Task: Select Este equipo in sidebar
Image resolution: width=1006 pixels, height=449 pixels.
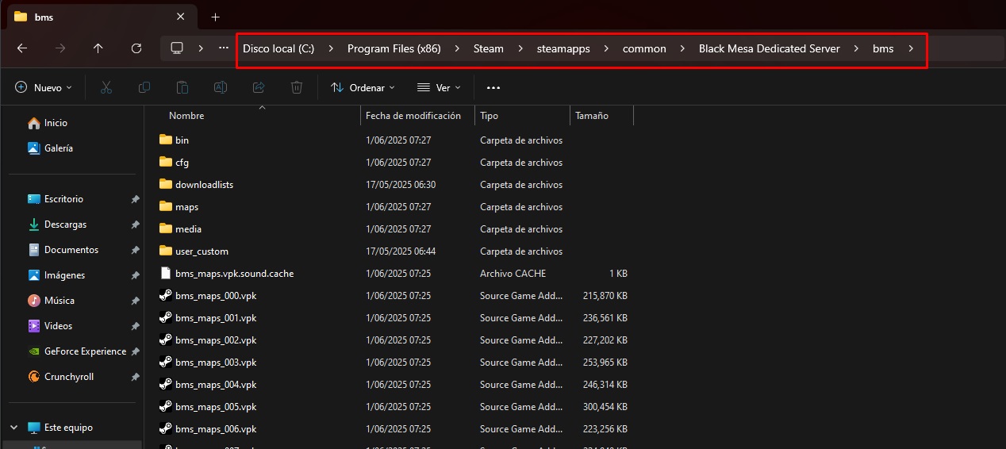Action: [x=68, y=428]
